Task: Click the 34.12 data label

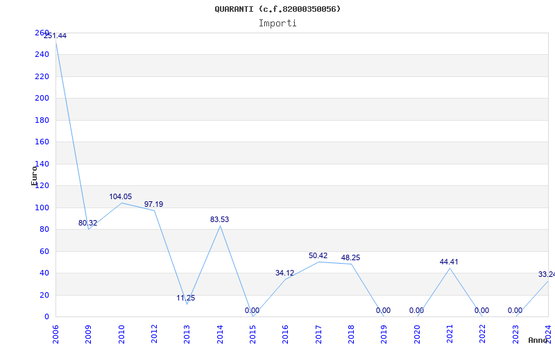Action: click(x=284, y=273)
